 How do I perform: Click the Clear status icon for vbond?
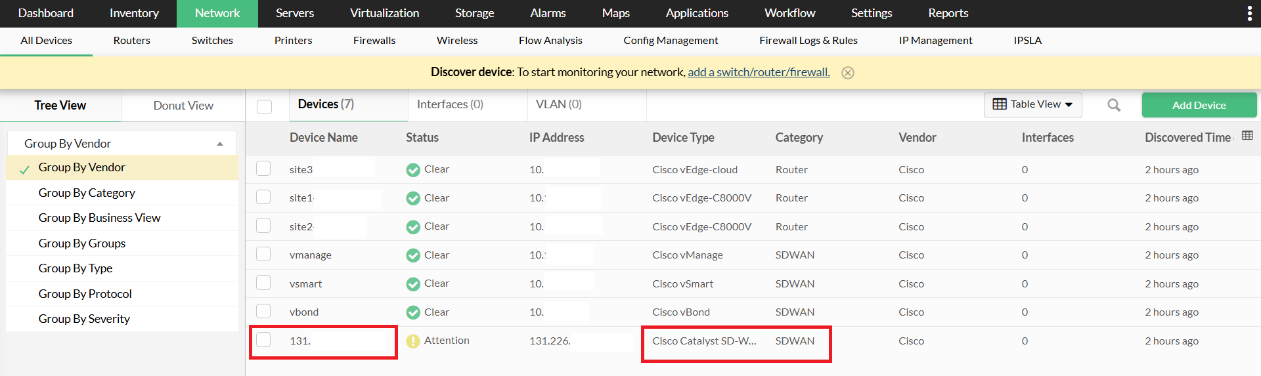[x=412, y=312]
